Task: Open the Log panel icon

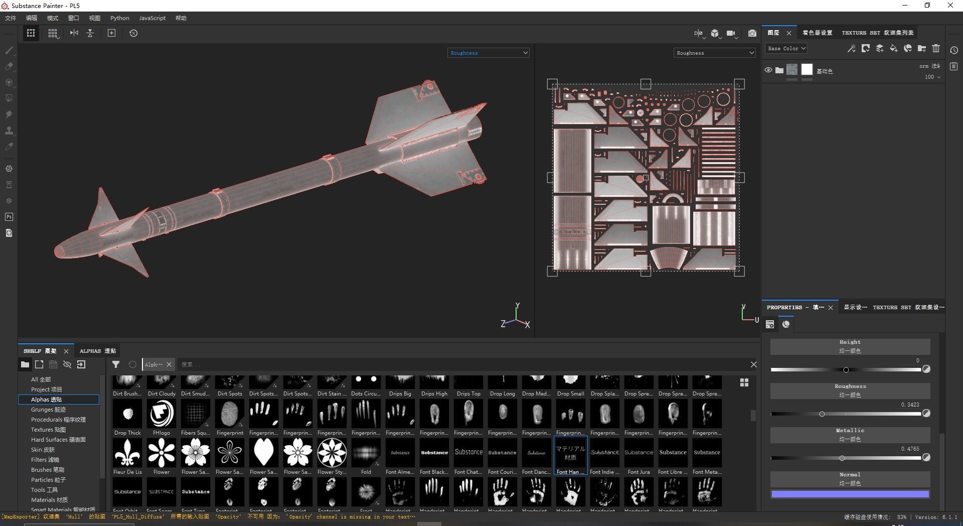Action: [x=954, y=66]
